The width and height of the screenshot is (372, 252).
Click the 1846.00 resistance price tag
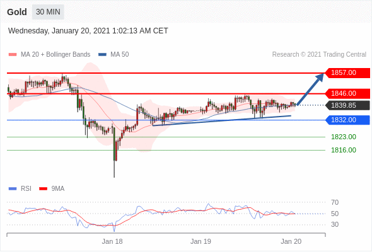(x=347, y=93)
